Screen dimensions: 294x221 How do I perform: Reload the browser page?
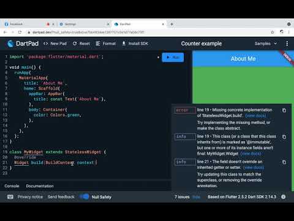click(20, 32)
